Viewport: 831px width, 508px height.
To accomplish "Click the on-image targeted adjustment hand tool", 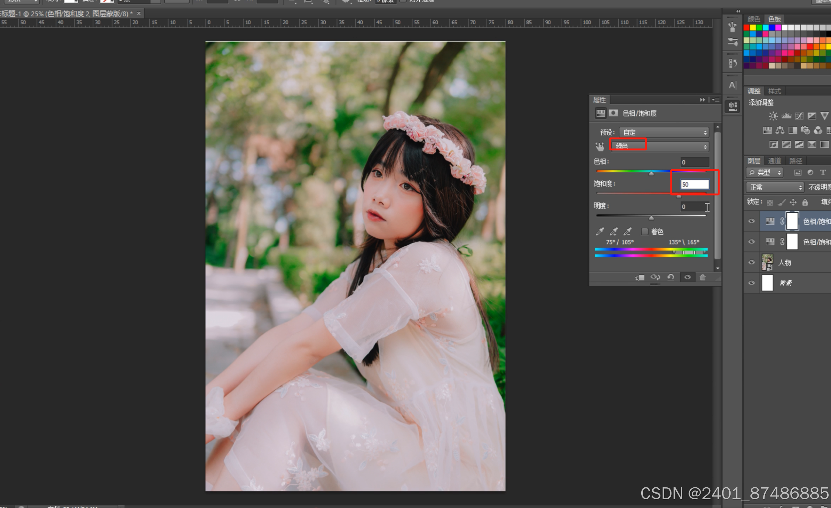I will [600, 147].
